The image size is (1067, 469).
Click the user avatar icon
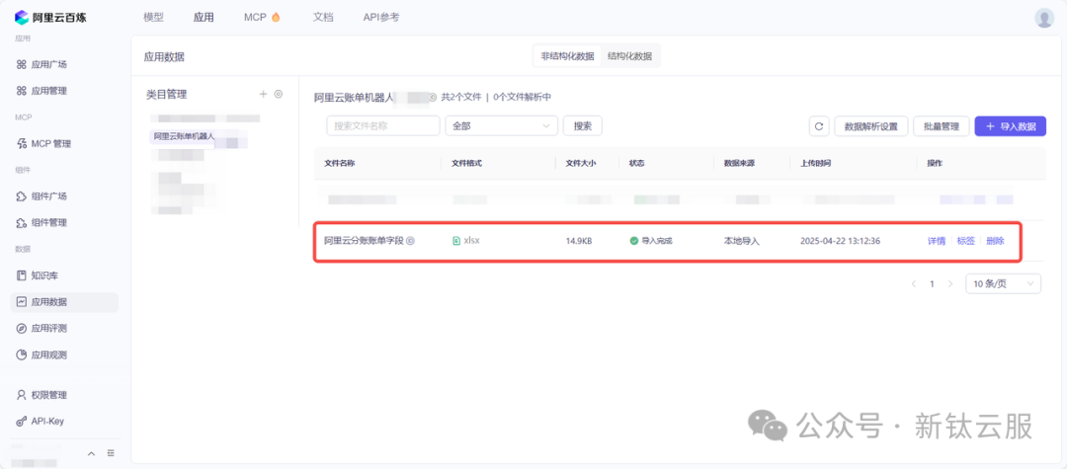coord(1044,18)
